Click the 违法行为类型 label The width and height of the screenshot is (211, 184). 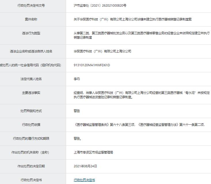pyautogui.click(x=31, y=33)
